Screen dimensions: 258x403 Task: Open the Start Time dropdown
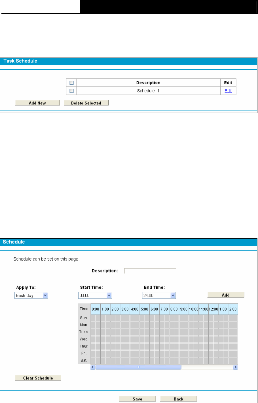(x=95, y=295)
